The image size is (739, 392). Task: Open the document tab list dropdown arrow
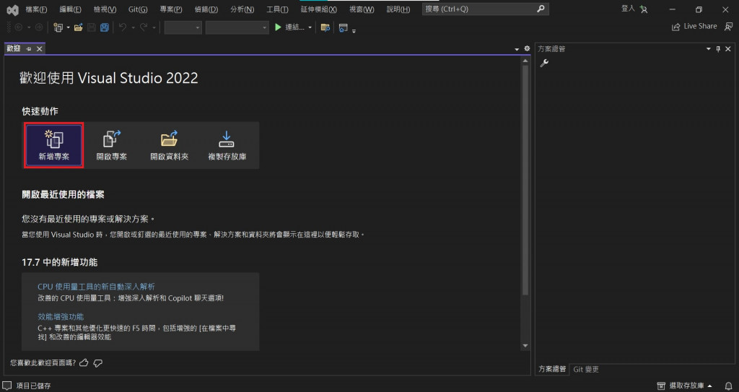(x=517, y=49)
